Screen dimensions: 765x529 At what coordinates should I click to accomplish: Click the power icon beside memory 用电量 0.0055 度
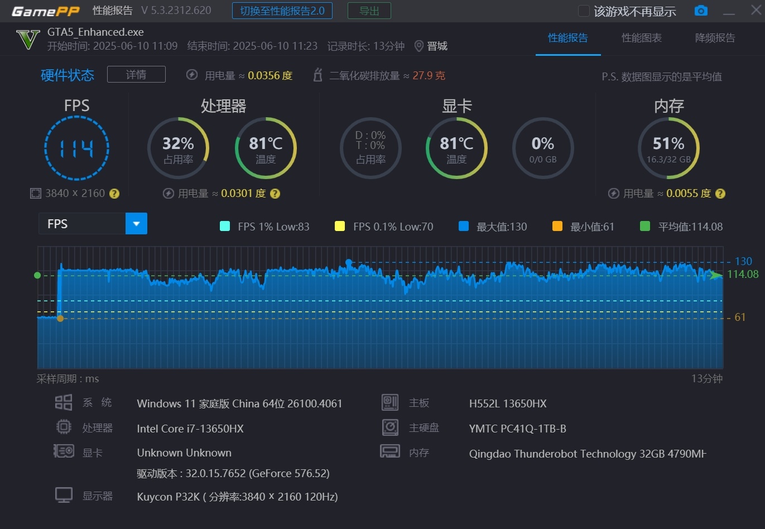click(613, 194)
